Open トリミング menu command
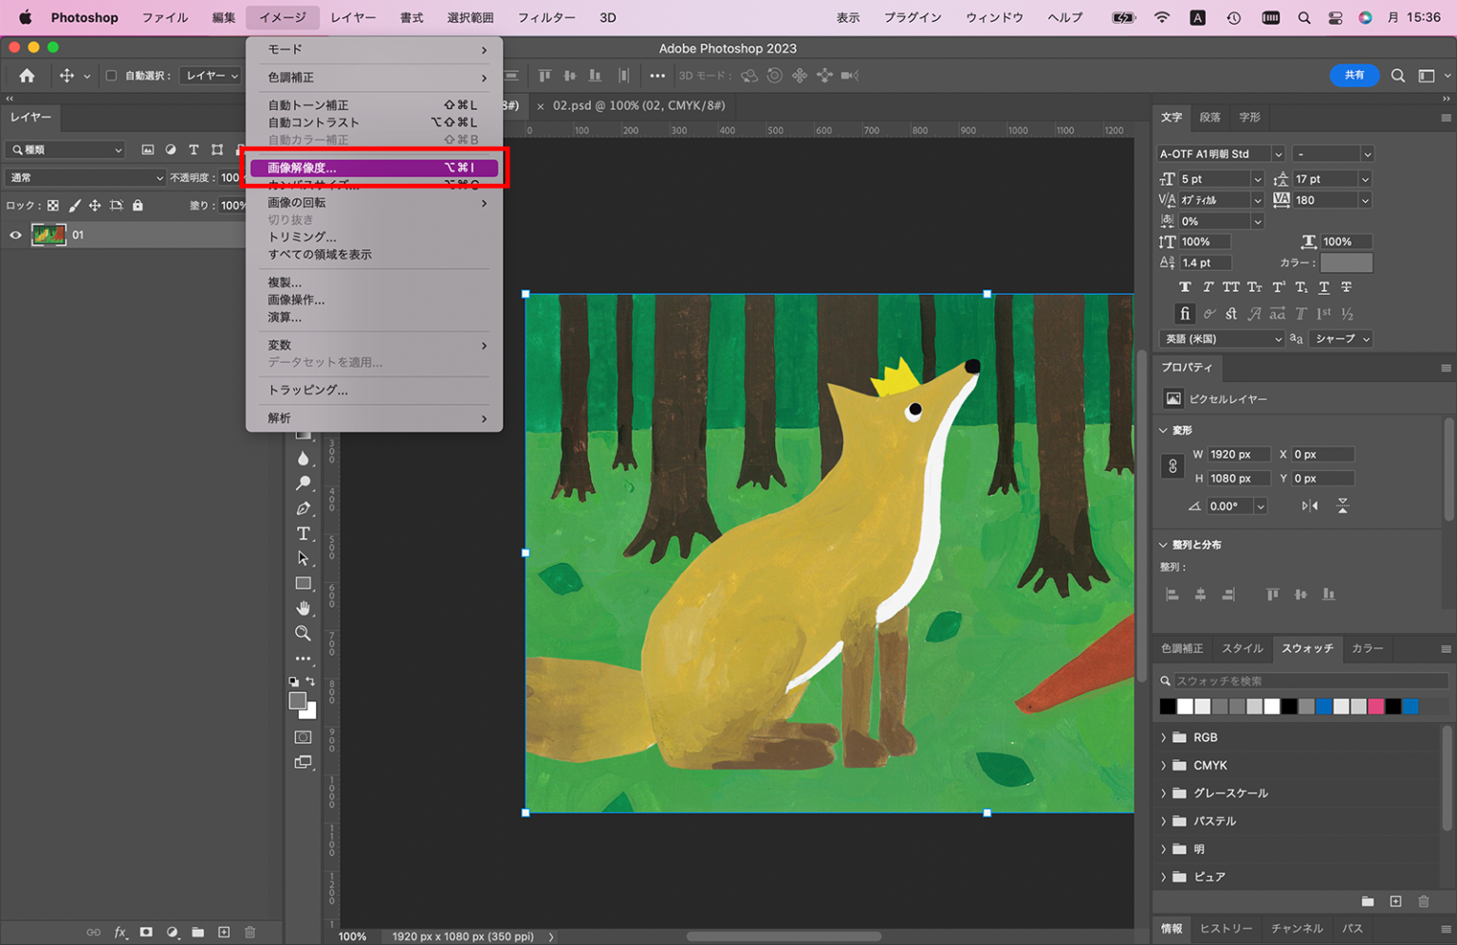The image size is (1457, 945). pos(302,237)
